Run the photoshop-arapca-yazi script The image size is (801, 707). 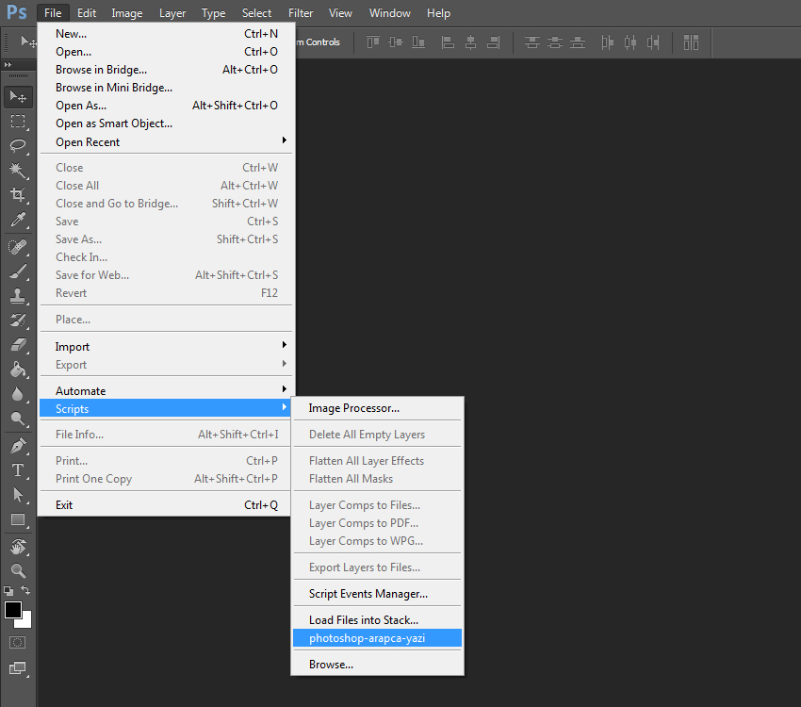[x=377, y=638]
